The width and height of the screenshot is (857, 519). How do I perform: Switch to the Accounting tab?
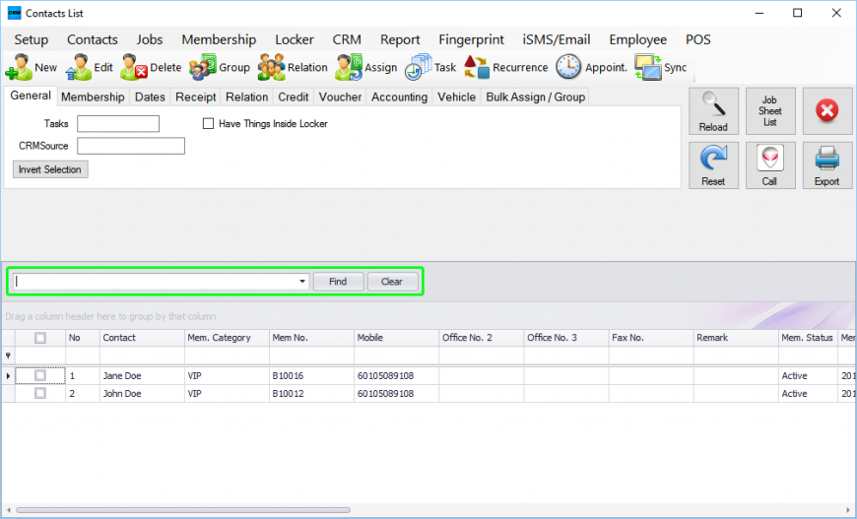(400, 97)
